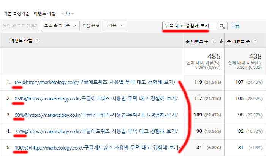Open the 100%@https marketology event label link
This screenshot has width=266, height=156.
pos(98,148)
